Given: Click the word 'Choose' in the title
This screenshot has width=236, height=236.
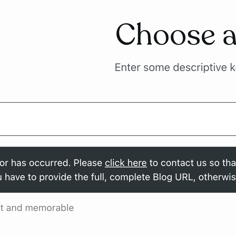Looking at the screenshot, I should [166, 34].
